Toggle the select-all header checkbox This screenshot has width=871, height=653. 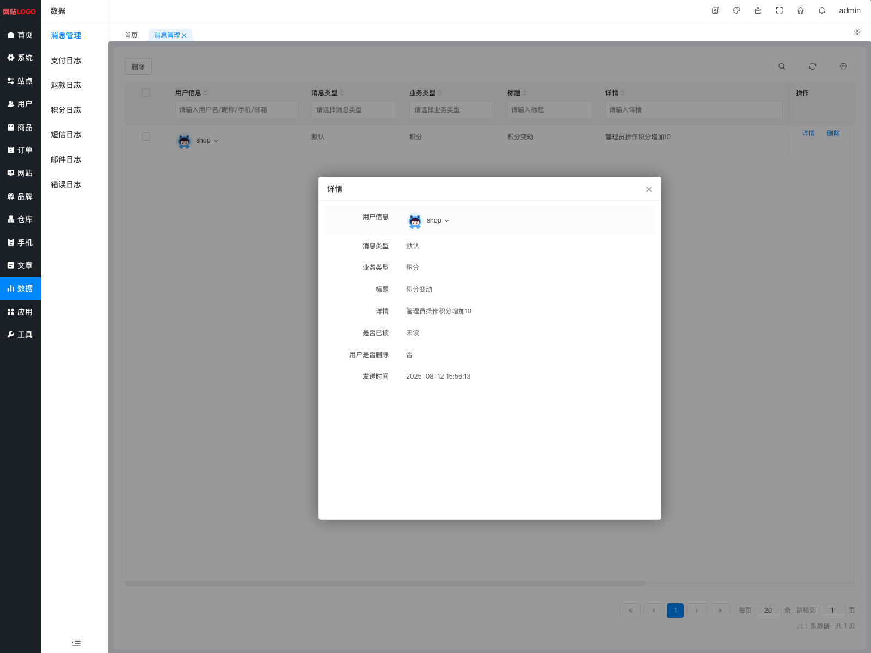coord(146,93)
